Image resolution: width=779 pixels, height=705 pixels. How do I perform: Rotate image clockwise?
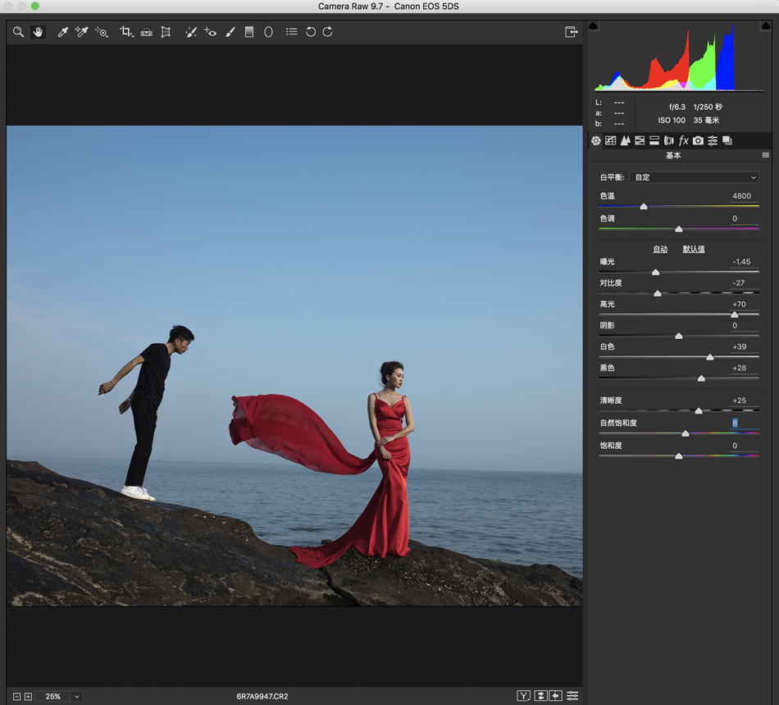coord(327,32)
